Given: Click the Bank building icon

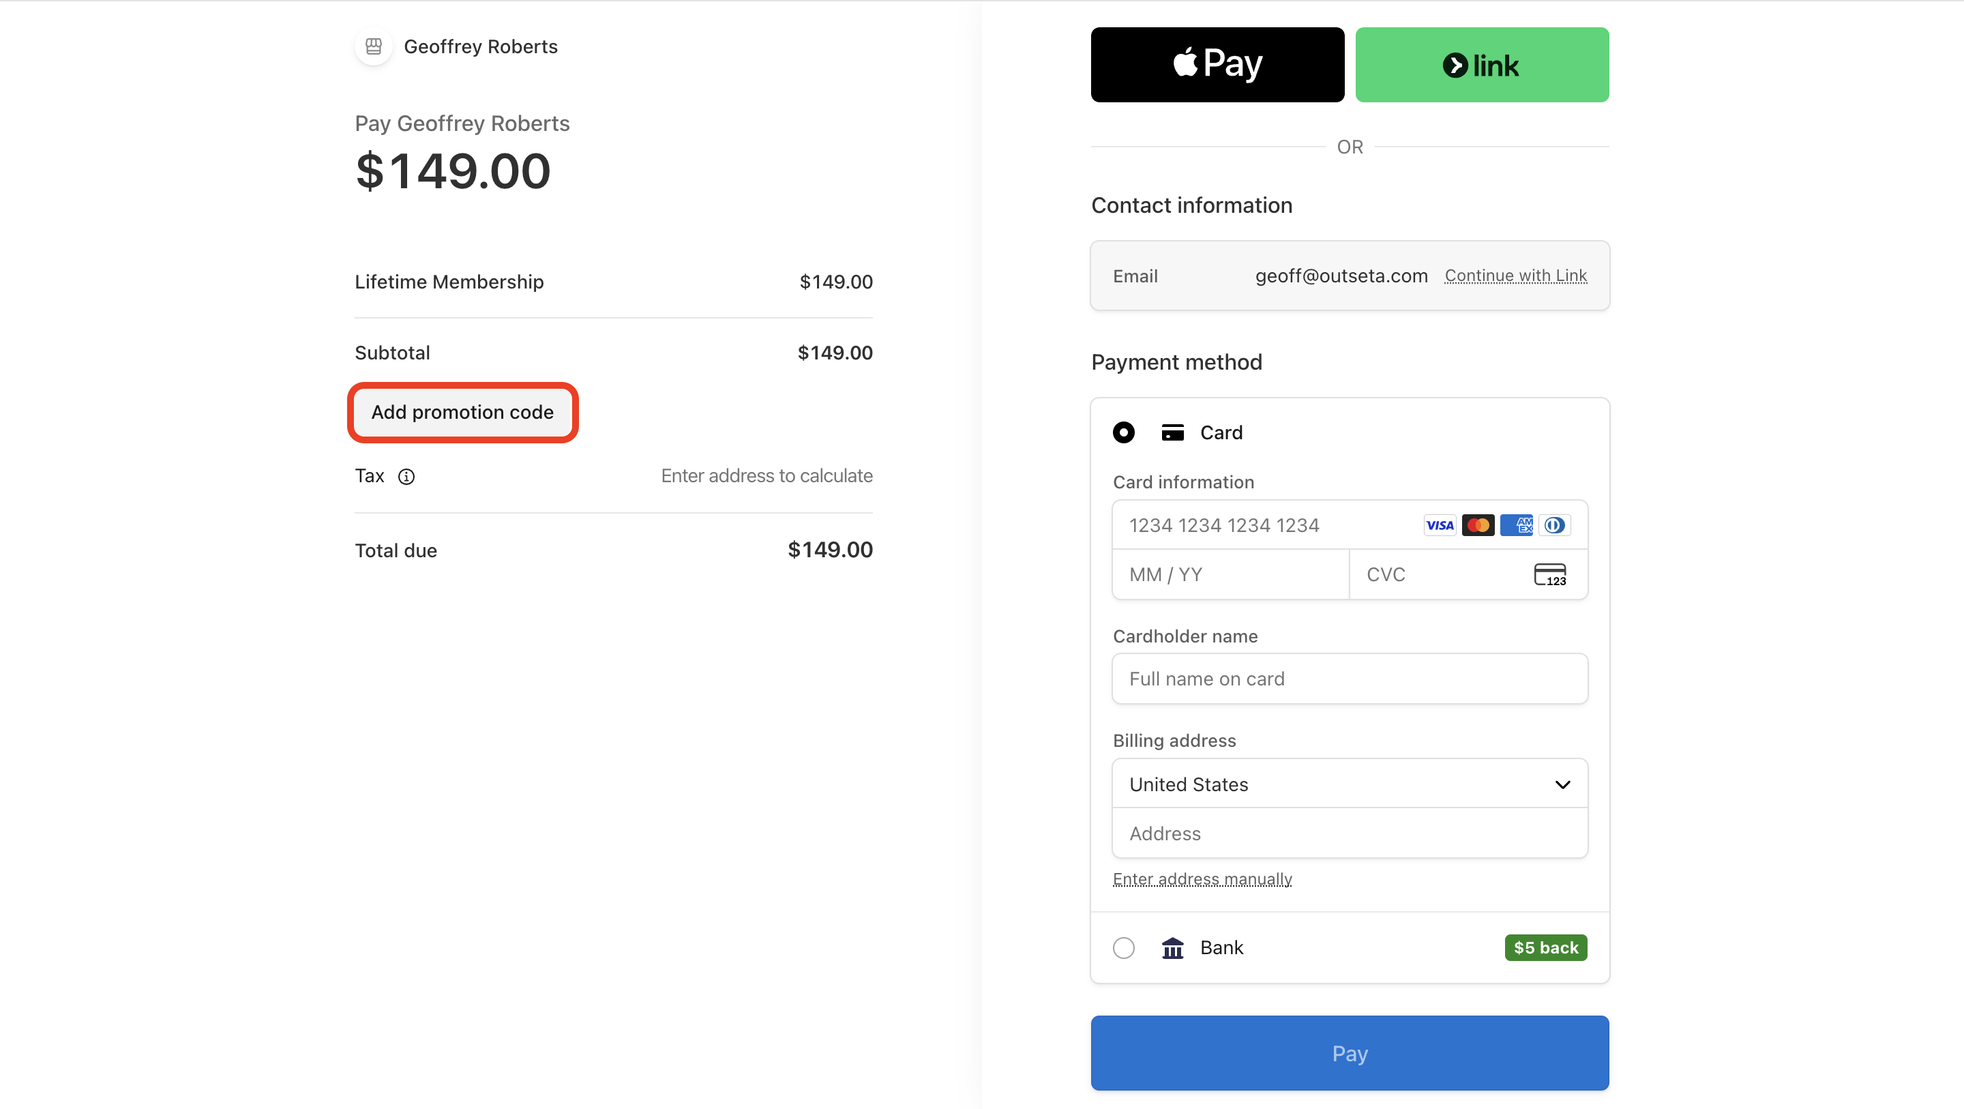Looking at the screenshot, I should point(1173,948).
